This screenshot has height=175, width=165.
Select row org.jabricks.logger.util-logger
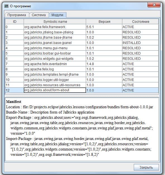tap(82, 80)
